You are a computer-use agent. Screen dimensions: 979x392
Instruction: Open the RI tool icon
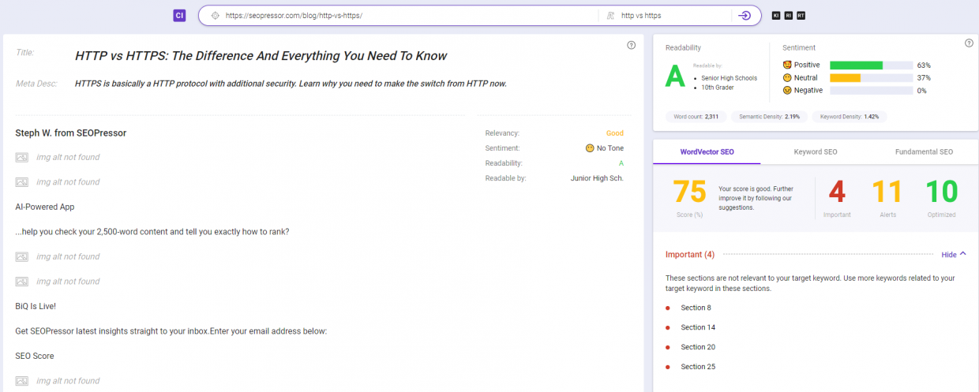coord(789,15)
